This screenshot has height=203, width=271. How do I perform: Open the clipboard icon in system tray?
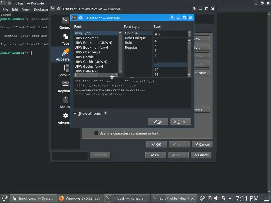(x=210, y=198)
